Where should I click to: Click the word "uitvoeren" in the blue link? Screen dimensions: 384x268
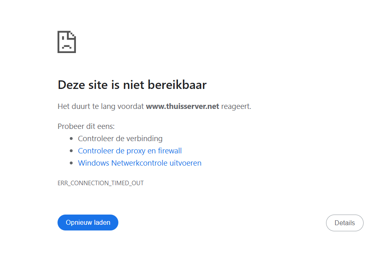pyautogui.click(x=185, y=163)
